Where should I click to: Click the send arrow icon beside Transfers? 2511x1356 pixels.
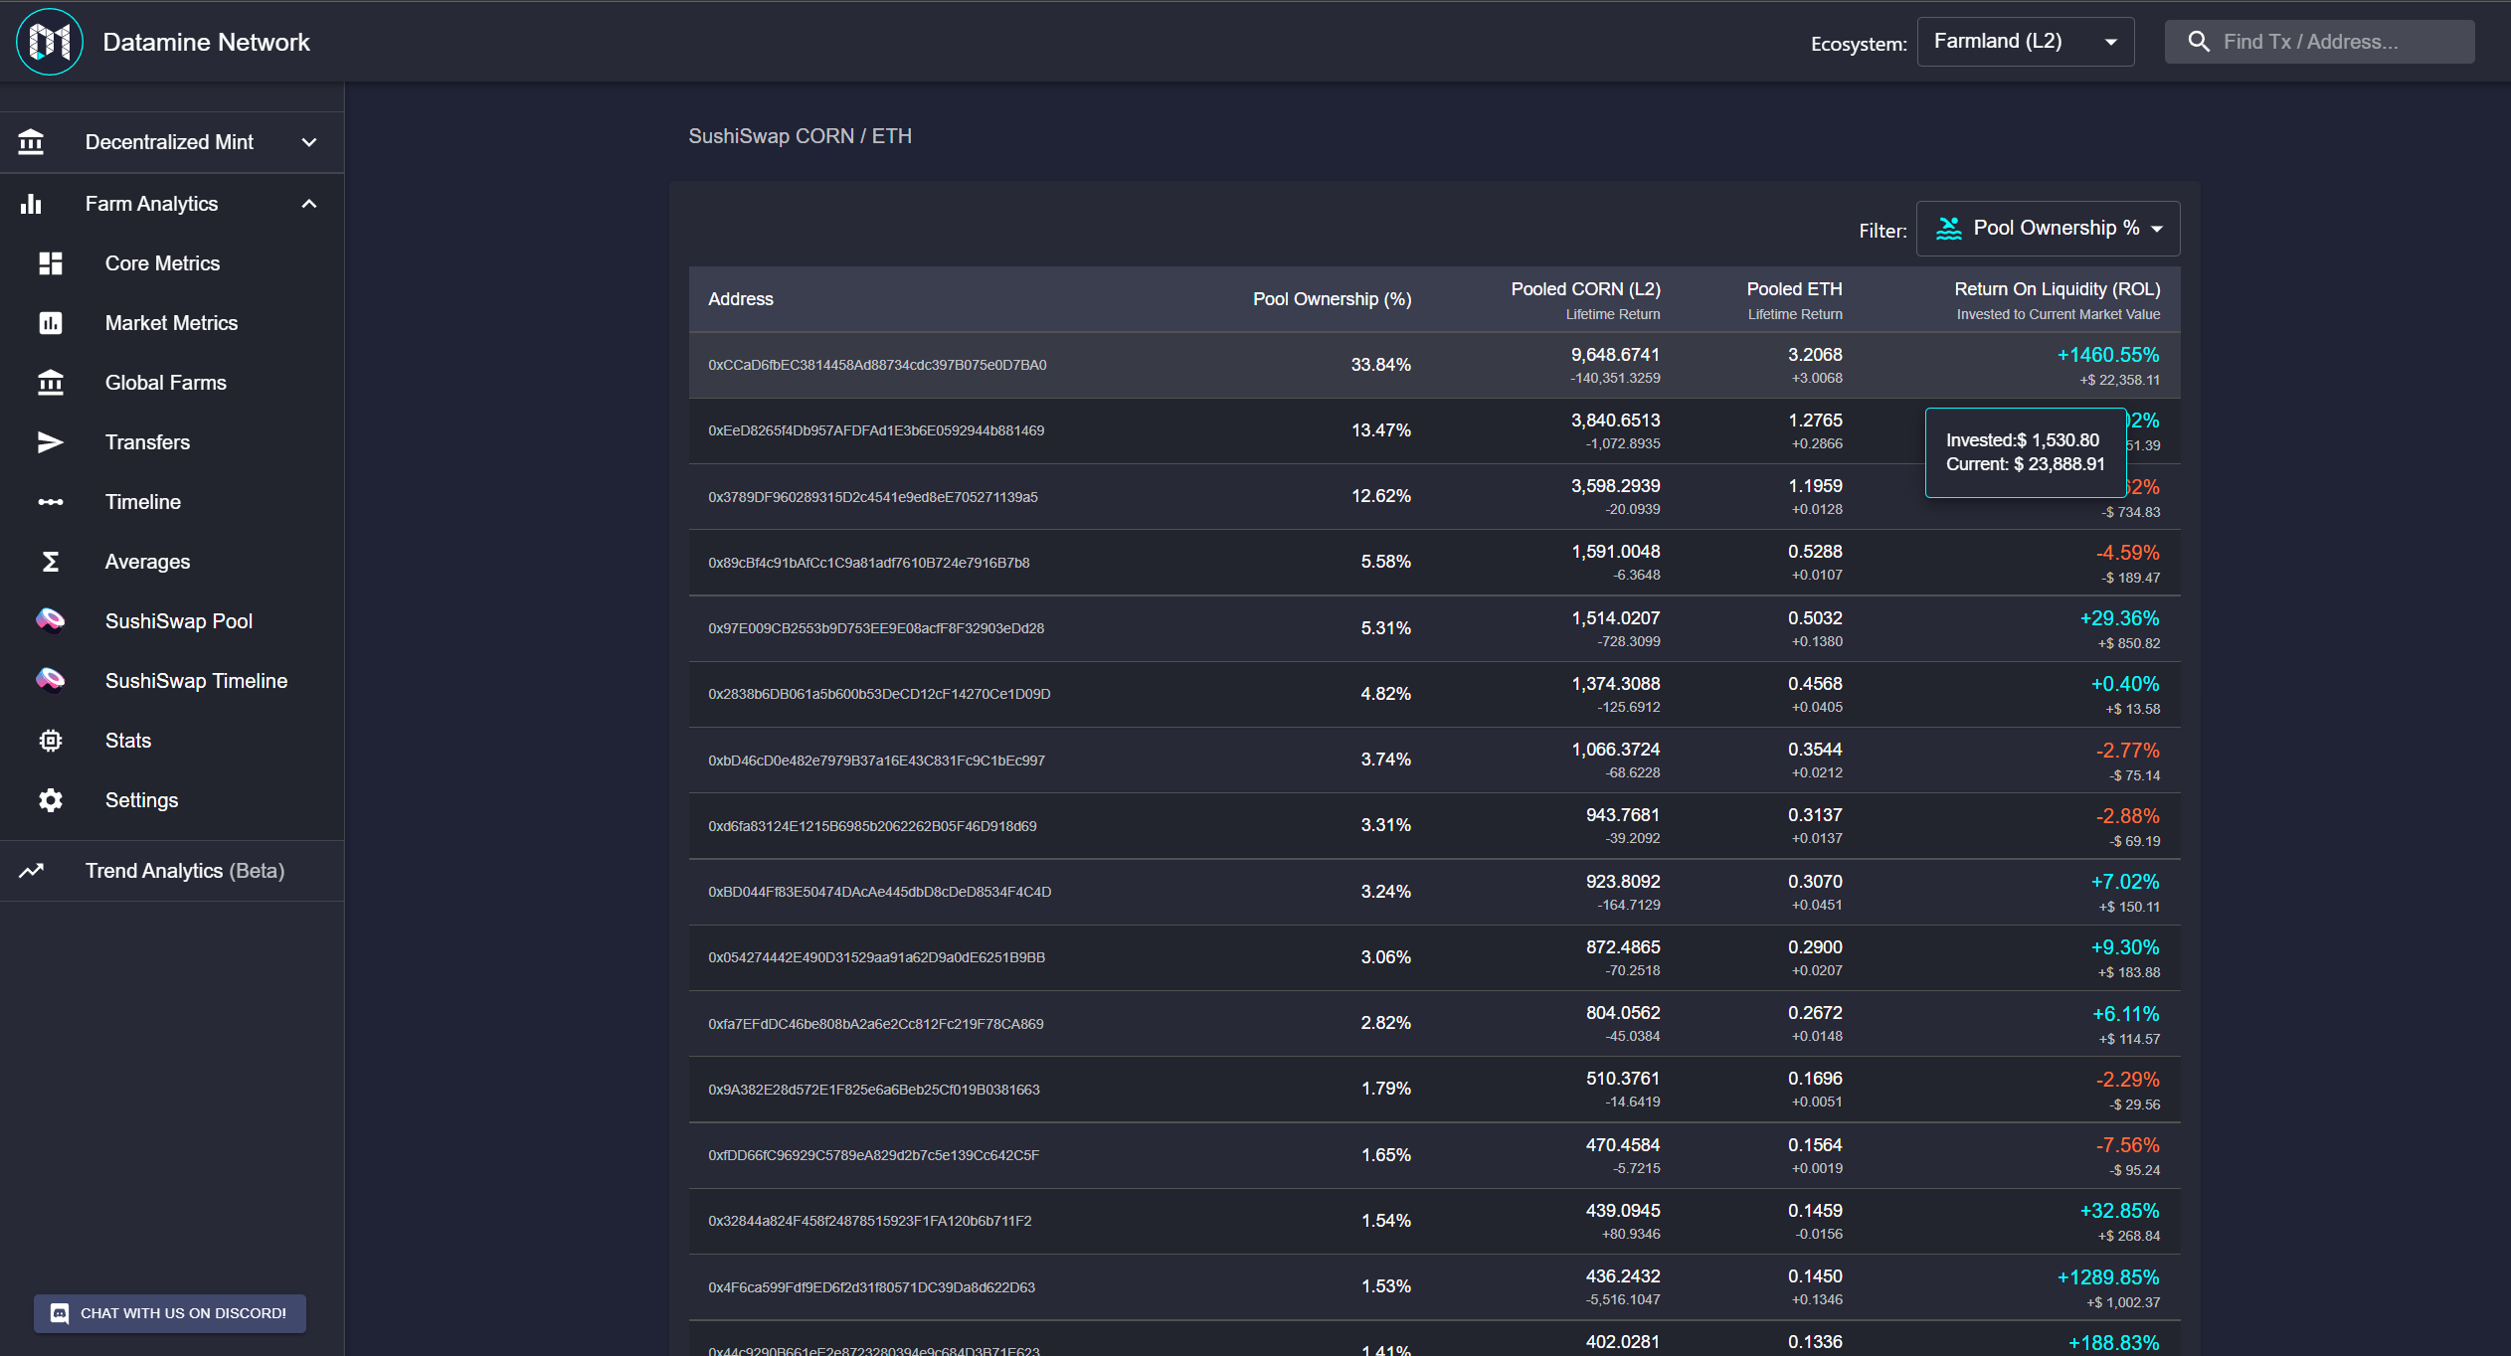coord(51,442)
